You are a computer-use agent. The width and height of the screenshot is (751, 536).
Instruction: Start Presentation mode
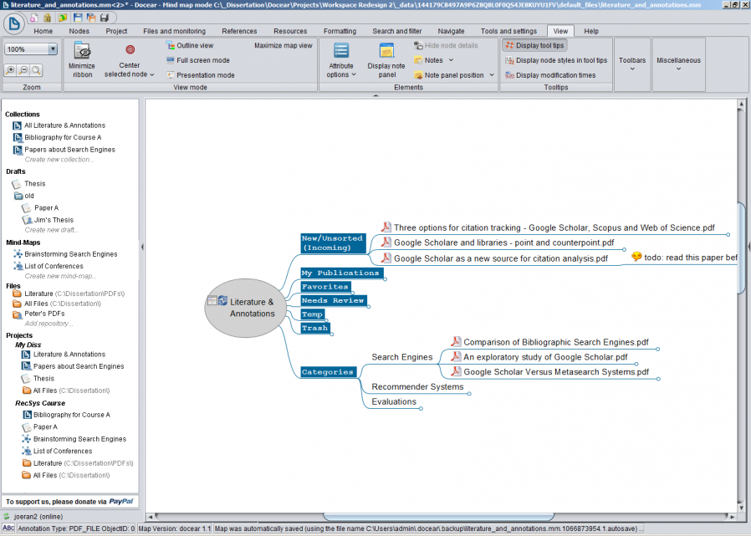(200, 75)
